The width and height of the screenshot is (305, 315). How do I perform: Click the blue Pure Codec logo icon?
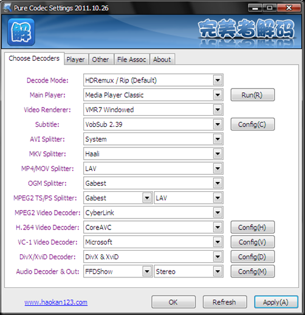21,32
